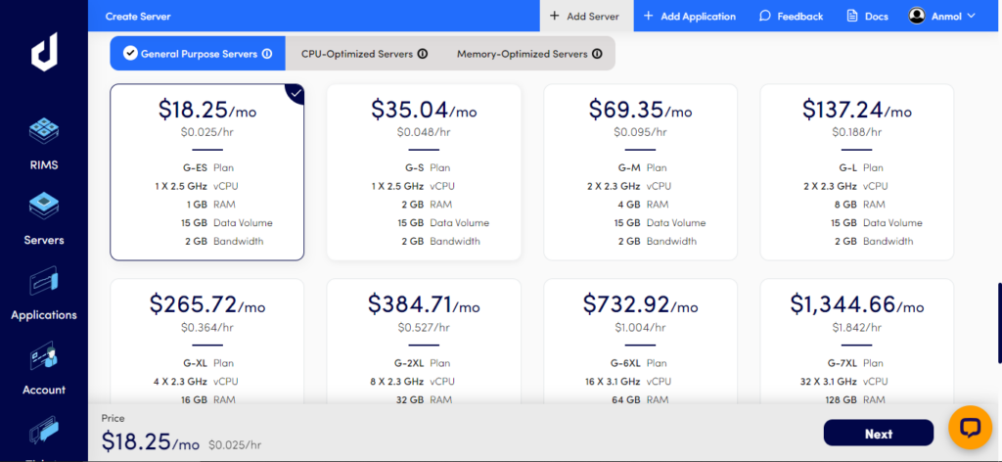Click the Docs document icon

coord(852,16)
